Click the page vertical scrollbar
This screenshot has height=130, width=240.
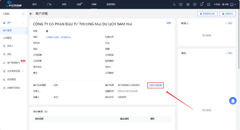point(239,39)
